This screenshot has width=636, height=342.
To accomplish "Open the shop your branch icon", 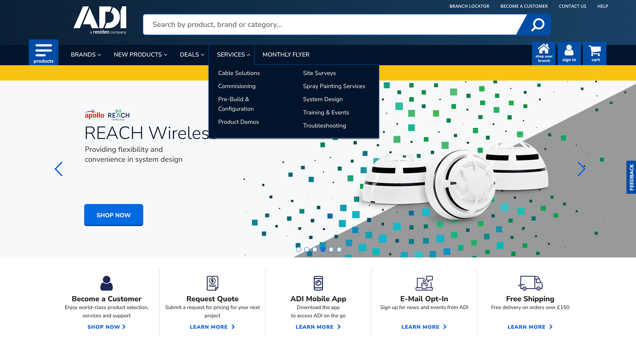I will [x=544, y=53].
